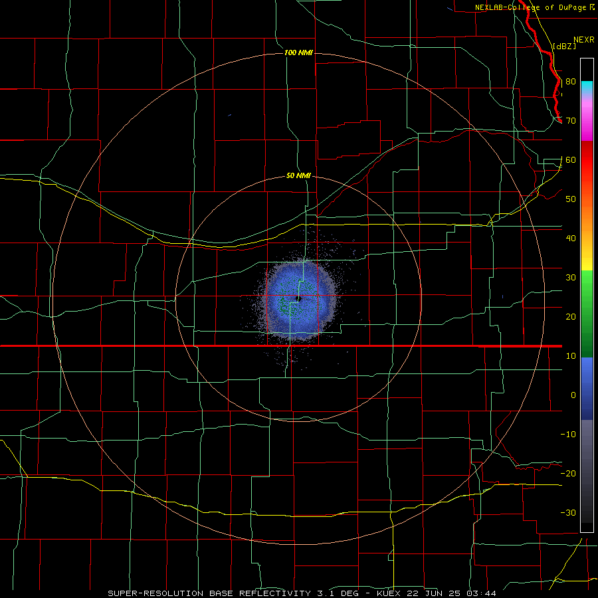Image resolution: width=598 pixels, height=598 pixels.
Task: Click the KUEX radar site identifier
Action: tap(390, 593)
